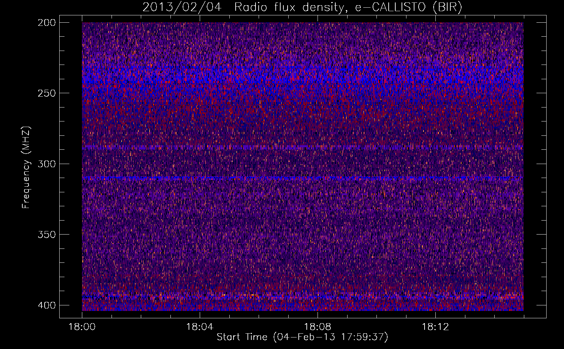Screen dimensions: 564x349
Task: Click the 'Start Time' x-axis label
Action: coord(302,337)
